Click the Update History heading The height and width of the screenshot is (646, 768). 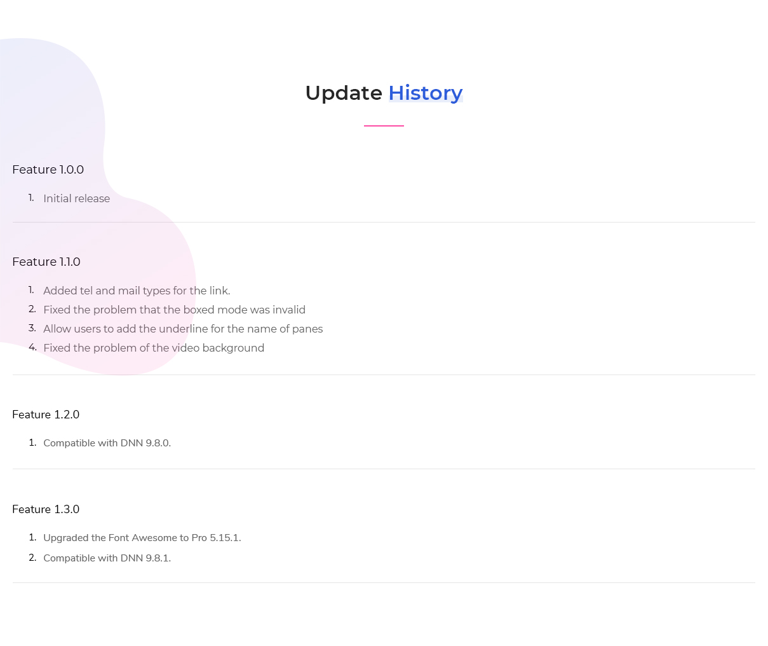coord(384,93)
